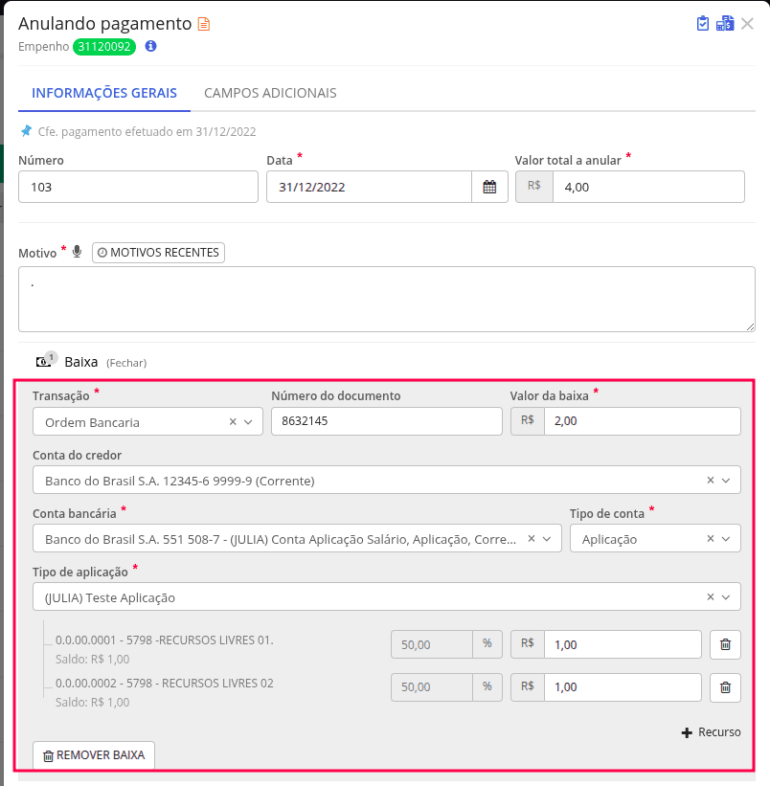
Task: Click the clipboard check icon in header
Action: [703, 24]
